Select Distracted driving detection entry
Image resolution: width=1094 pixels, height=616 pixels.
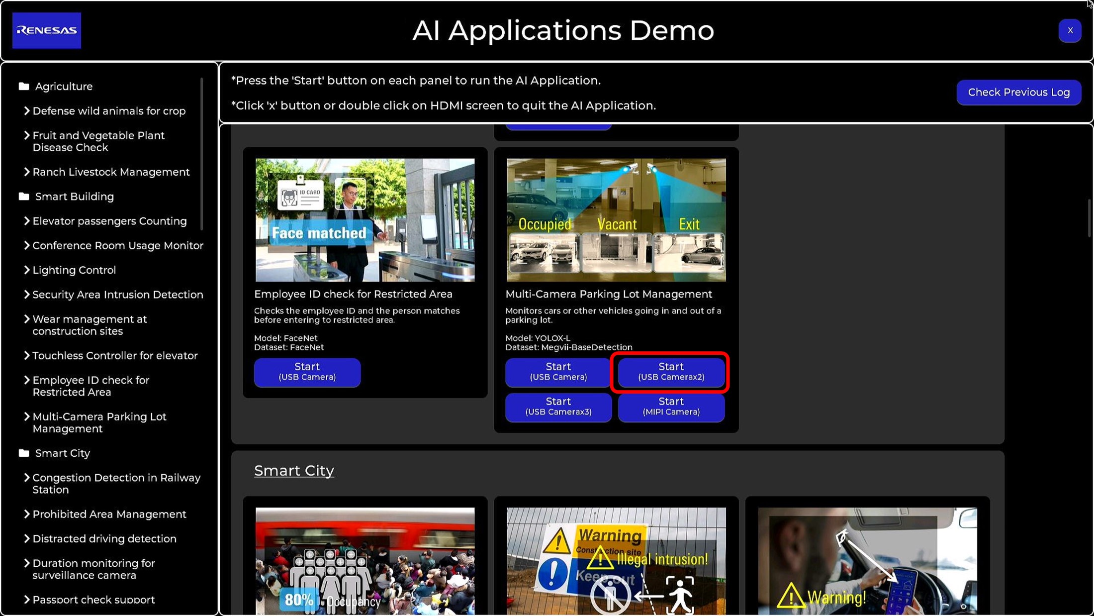coord(104,538)
